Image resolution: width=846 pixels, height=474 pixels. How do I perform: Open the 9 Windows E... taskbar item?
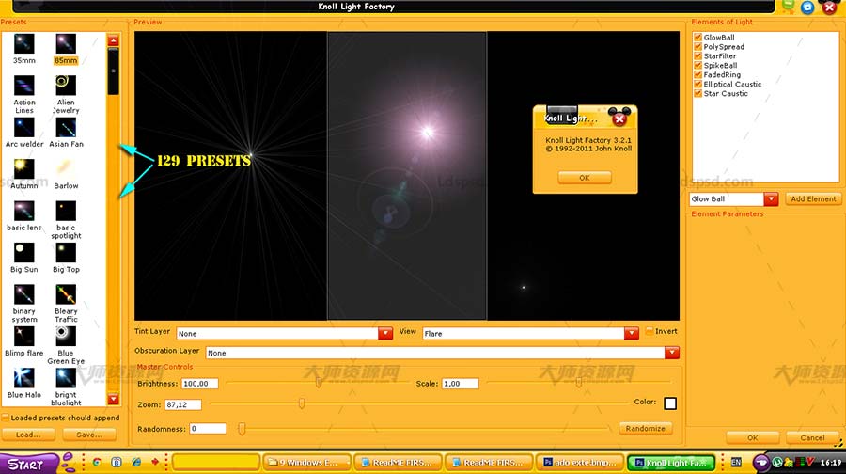coord(305,463)
